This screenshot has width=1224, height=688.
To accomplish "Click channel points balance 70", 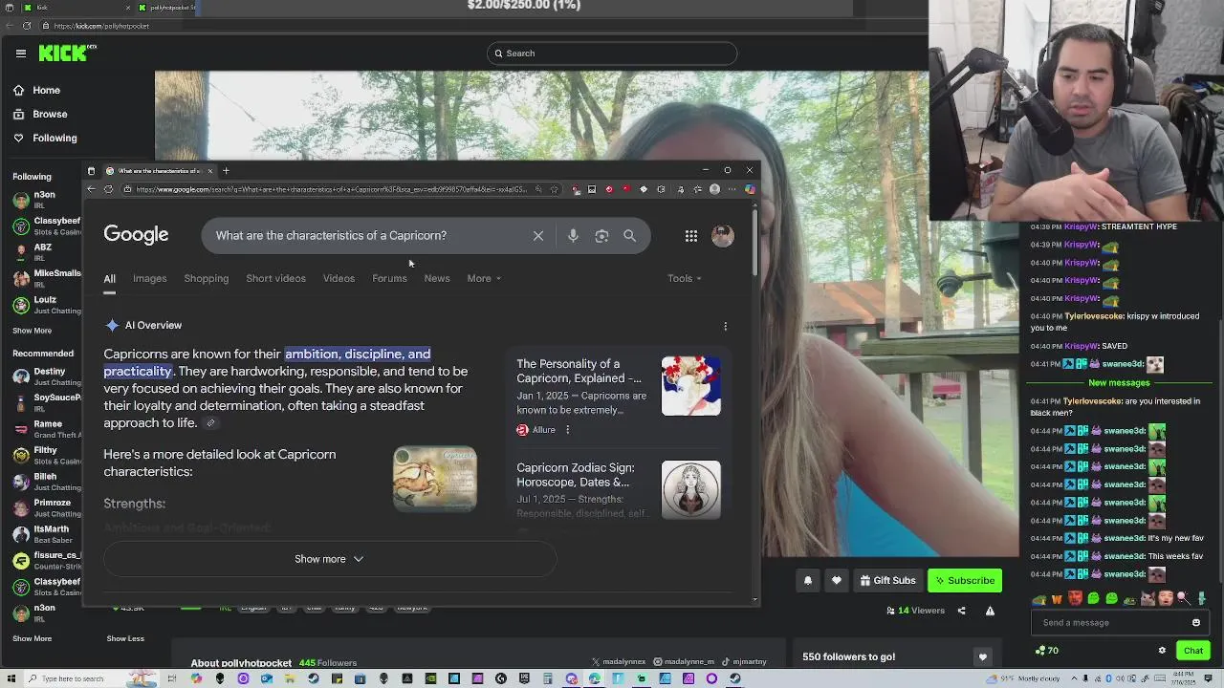I will point(1047,651).
